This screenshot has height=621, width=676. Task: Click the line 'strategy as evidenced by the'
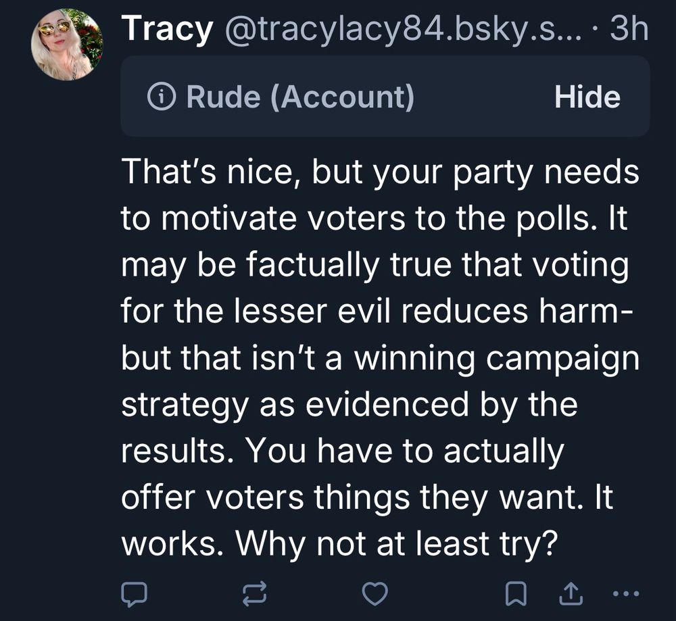tap(349, 403)
